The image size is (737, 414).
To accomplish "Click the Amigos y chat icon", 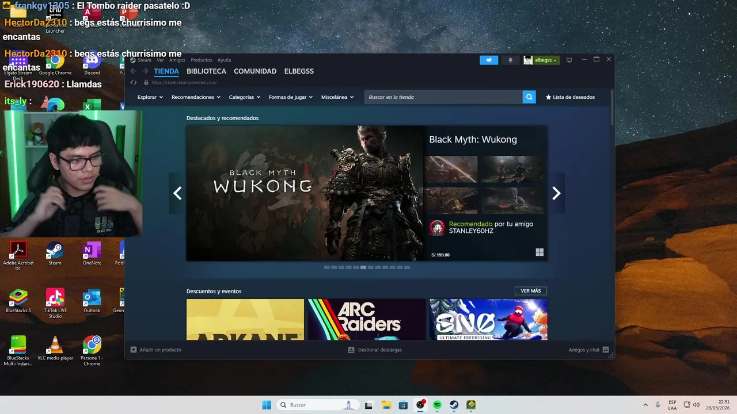I will point(606,350).
